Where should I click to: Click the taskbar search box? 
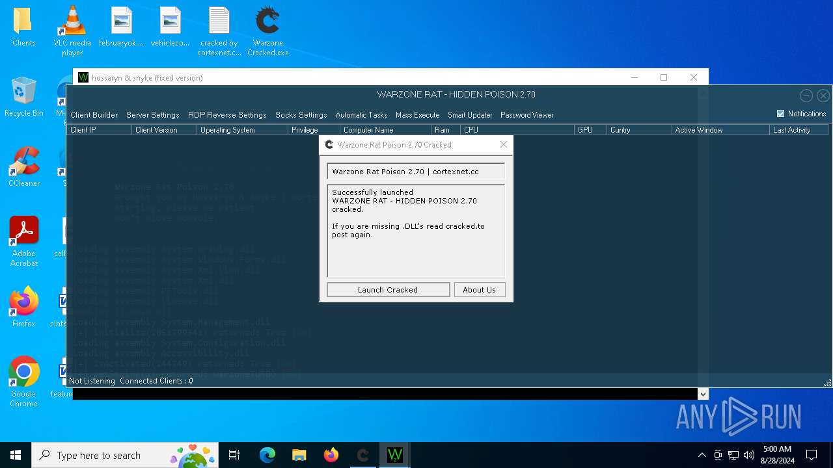coord(126,455)
